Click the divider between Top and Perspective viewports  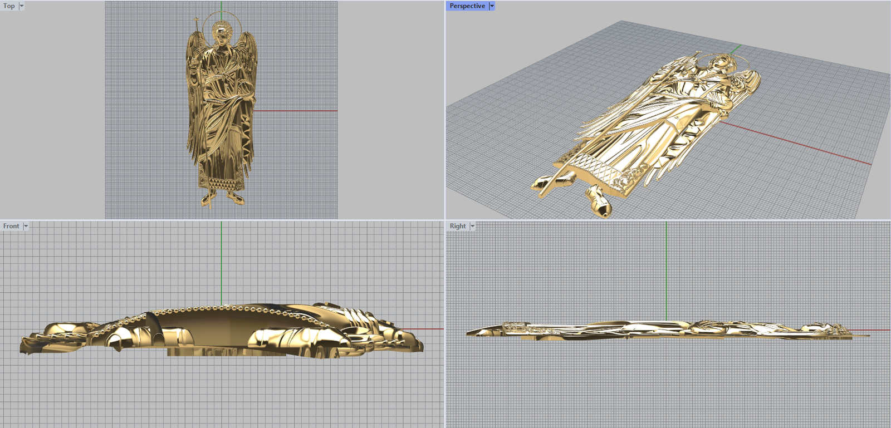coord(445,111)
